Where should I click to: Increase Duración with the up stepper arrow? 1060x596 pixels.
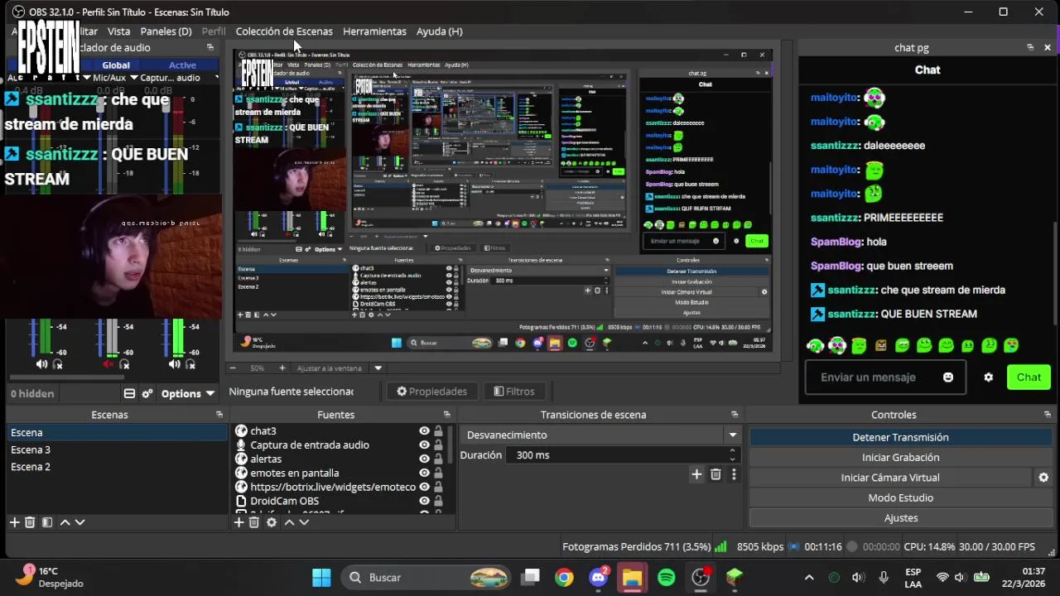tap(732, 451)
